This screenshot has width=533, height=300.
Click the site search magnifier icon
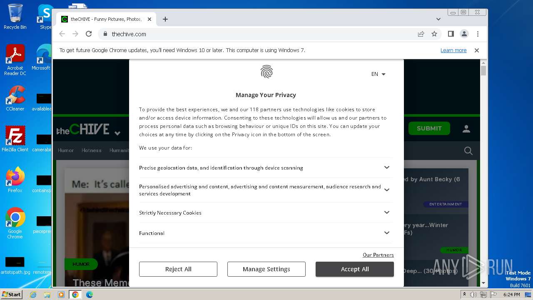coord(468,151)
